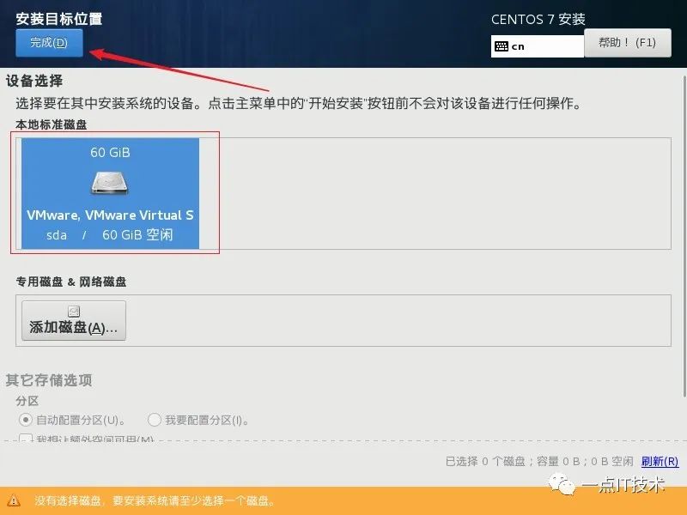Click the warning triangle icon in orange bar
The image size is (687, 515).
pos(14,500)
